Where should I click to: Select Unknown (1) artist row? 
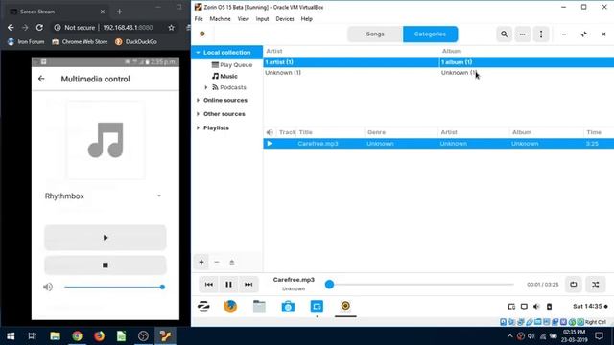(351, 73)
